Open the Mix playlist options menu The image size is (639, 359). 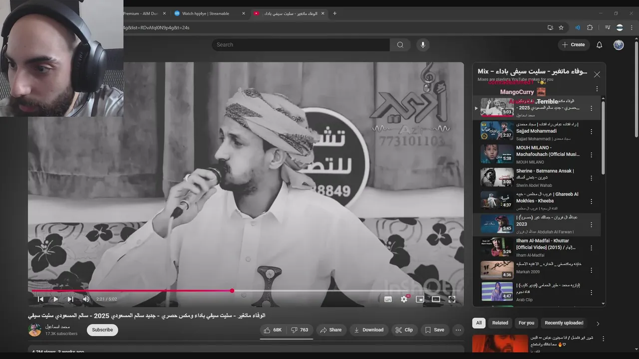click(597, 89)
